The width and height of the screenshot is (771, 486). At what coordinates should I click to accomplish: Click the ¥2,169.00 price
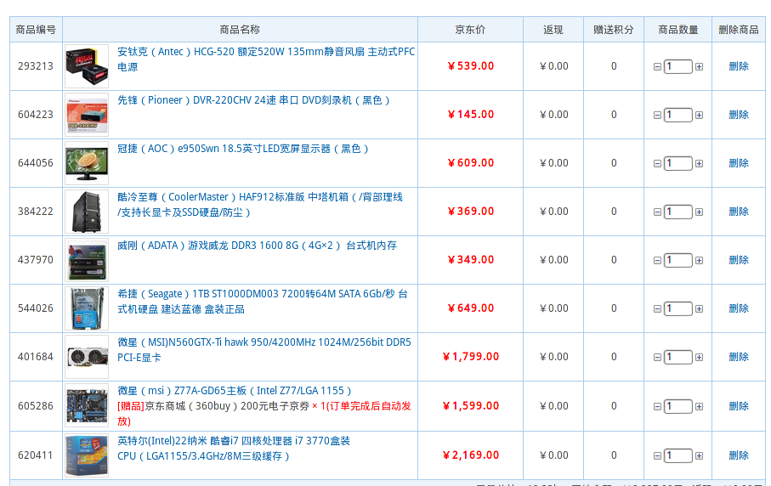click(471, 455)
